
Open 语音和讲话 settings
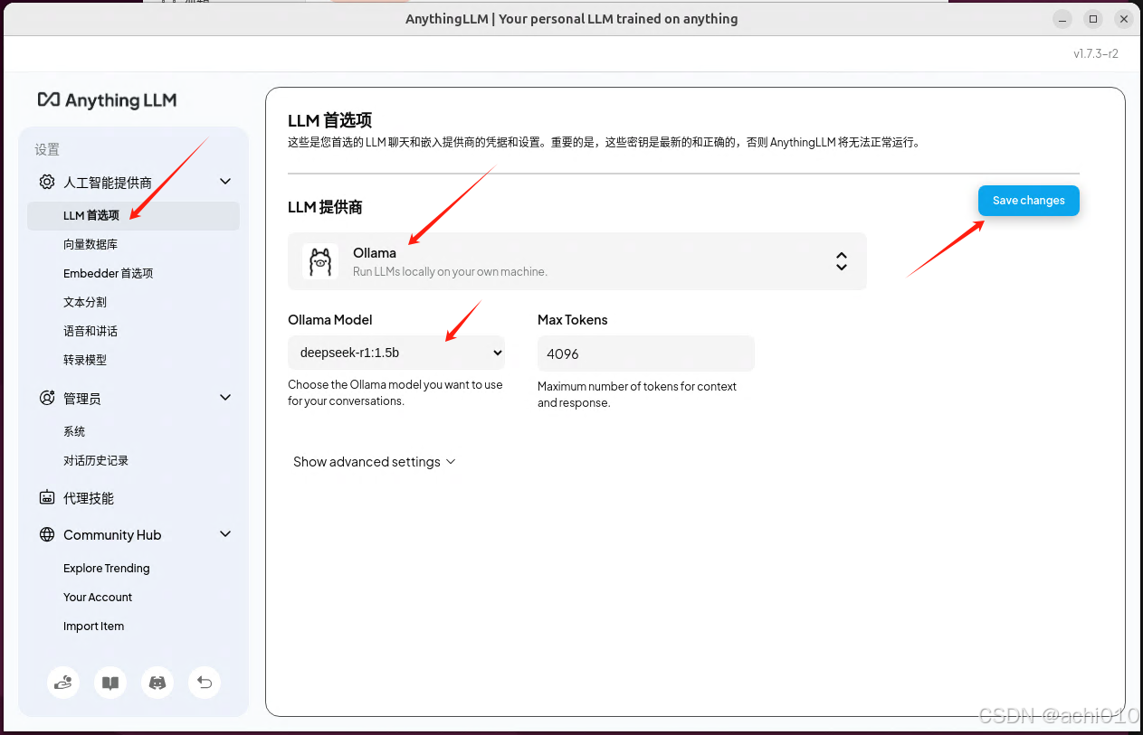pyautogui.click(x=90, y=331)
